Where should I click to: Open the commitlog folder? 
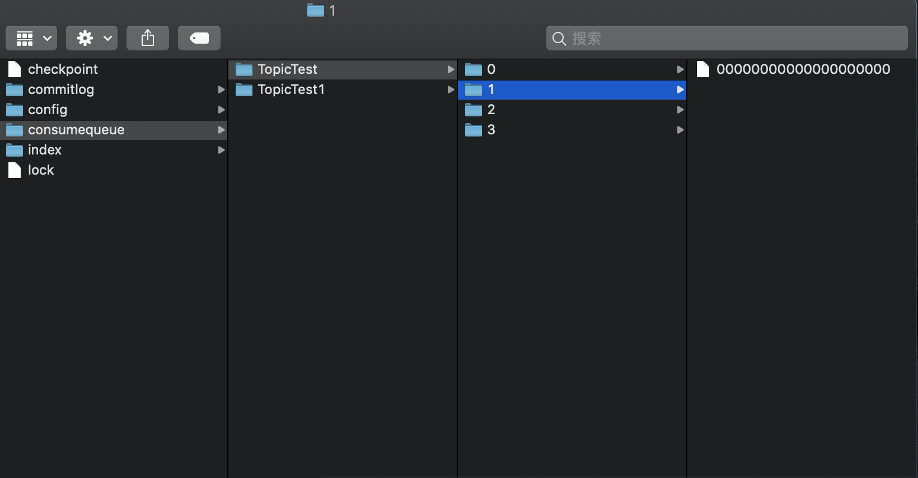60,90
